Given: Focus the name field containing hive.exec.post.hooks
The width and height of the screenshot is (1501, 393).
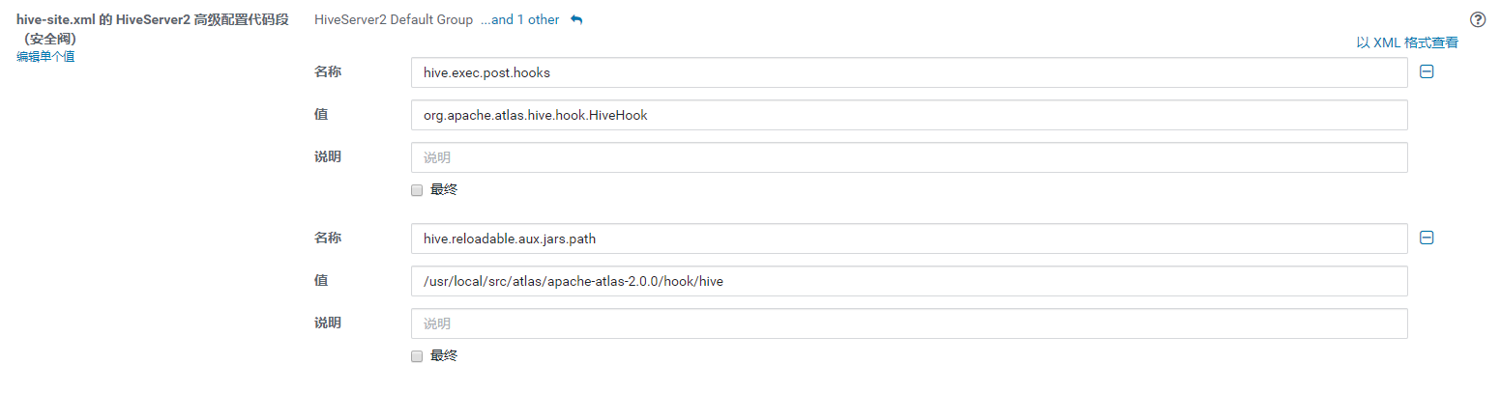Looking at the screenshot, I should click(x=909, y=72).
